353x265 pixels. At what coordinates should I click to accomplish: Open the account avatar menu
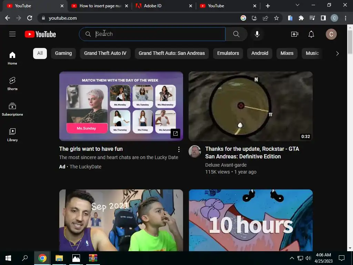[331, 34]
